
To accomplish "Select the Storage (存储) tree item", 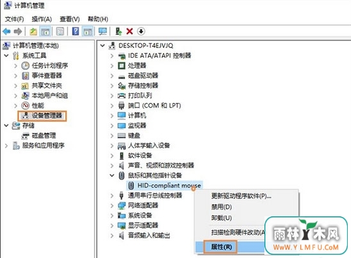I will [x=28, y=125].
